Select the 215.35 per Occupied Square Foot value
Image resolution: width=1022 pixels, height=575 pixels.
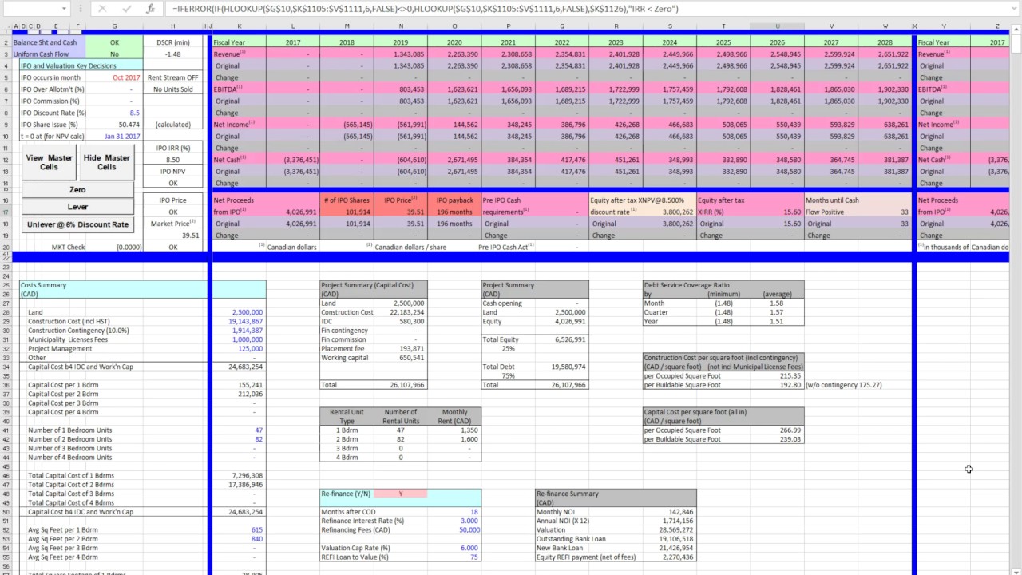(778, 375)
